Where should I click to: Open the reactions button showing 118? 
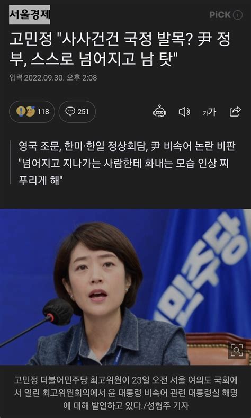pyautogui.click(x=32, y=112)
